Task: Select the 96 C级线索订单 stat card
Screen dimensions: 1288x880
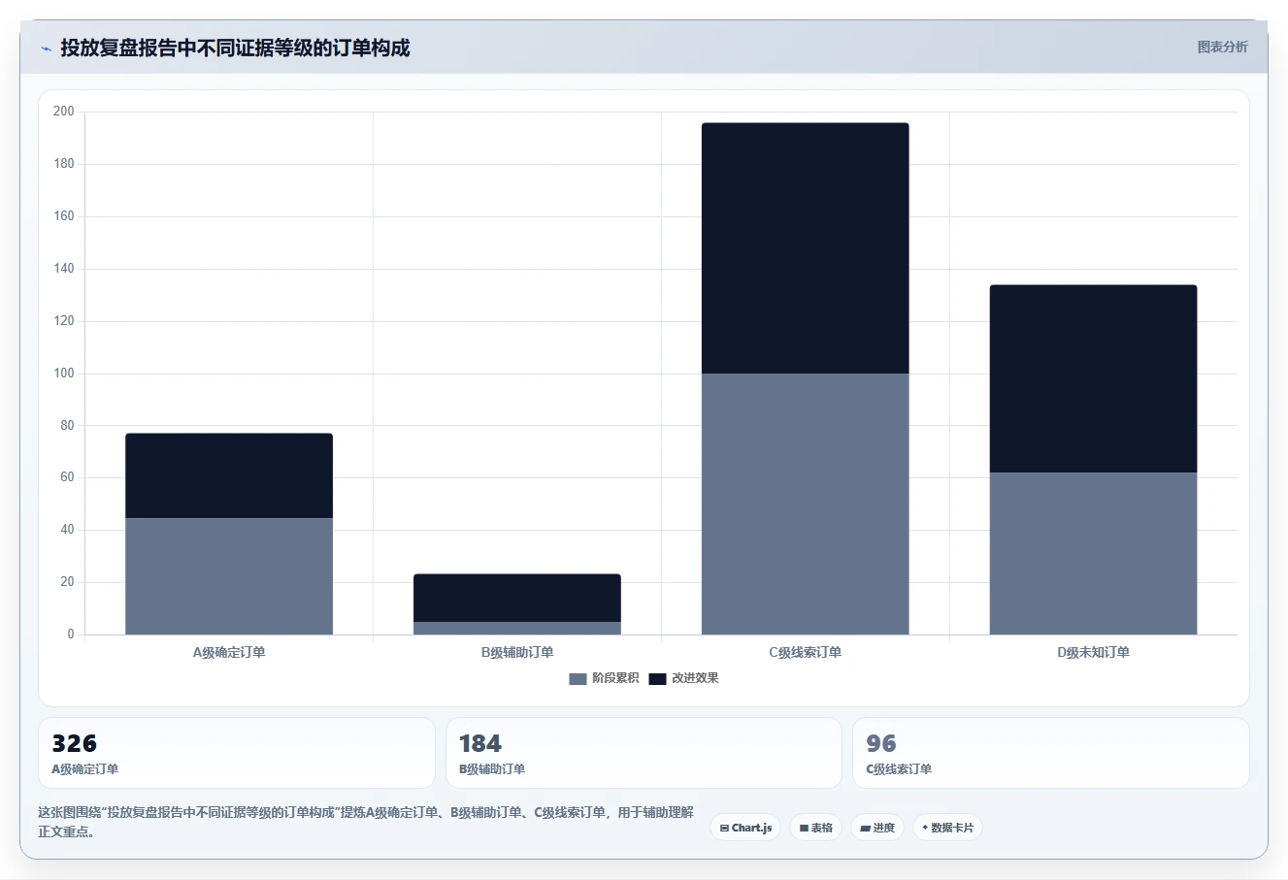Action: [x=1050, y=753]
